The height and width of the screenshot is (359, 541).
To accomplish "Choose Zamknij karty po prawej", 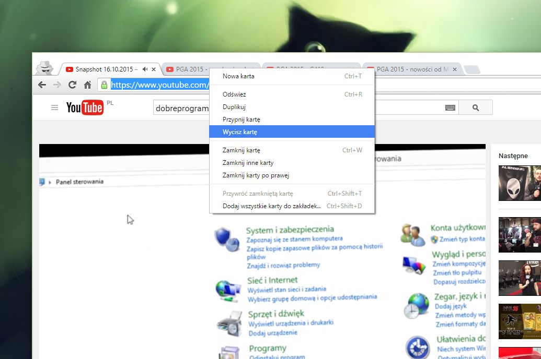I will (292, 175).
